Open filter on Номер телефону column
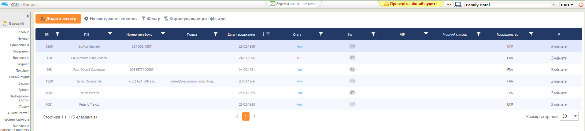Viewport: 585px width, 131px height. pyautogui.click(x=163, y=34)
